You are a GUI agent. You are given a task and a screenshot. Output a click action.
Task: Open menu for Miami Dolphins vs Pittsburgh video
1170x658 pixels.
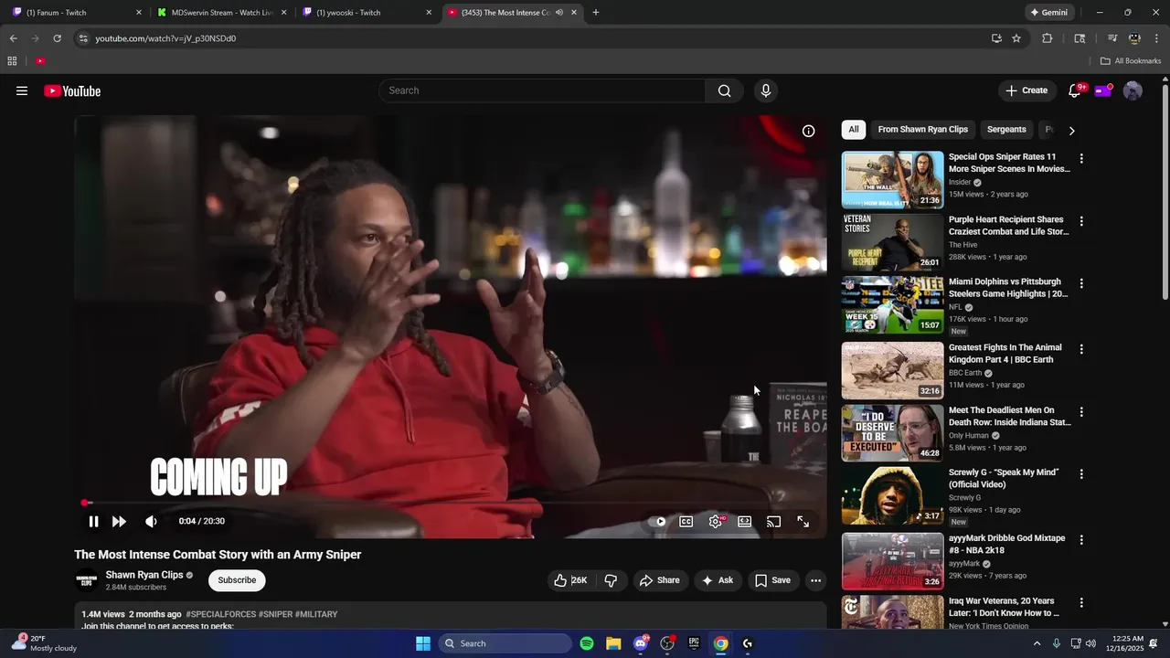(x=1081, y=283)
